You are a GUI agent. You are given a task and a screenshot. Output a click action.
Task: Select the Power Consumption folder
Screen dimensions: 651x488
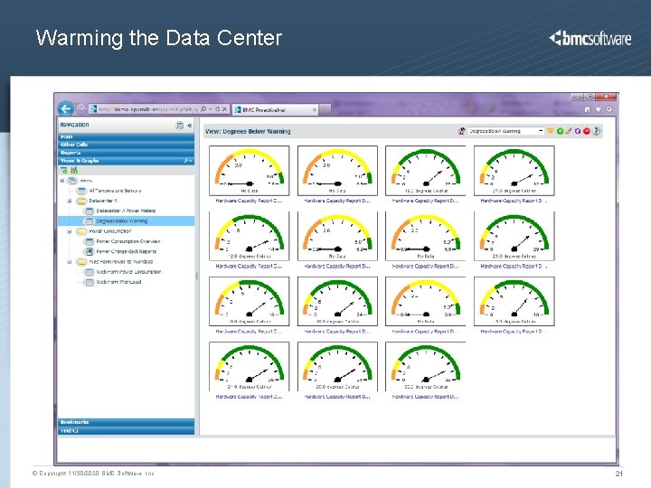pos(110,231)
